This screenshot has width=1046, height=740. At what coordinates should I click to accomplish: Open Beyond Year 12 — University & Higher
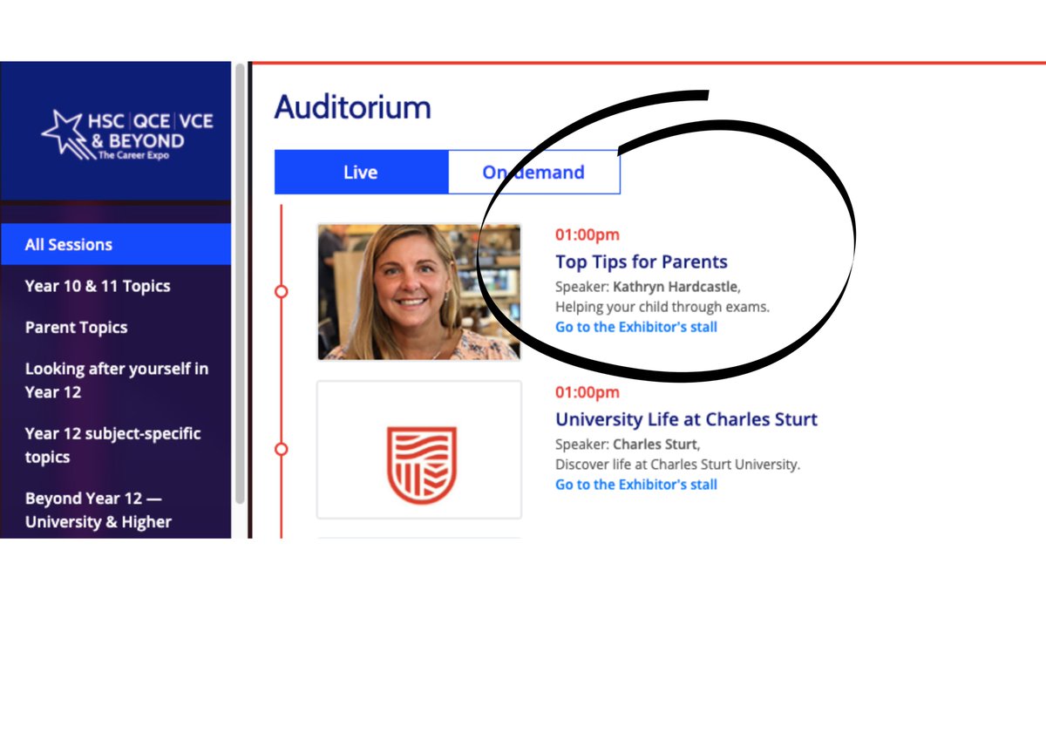98,510
